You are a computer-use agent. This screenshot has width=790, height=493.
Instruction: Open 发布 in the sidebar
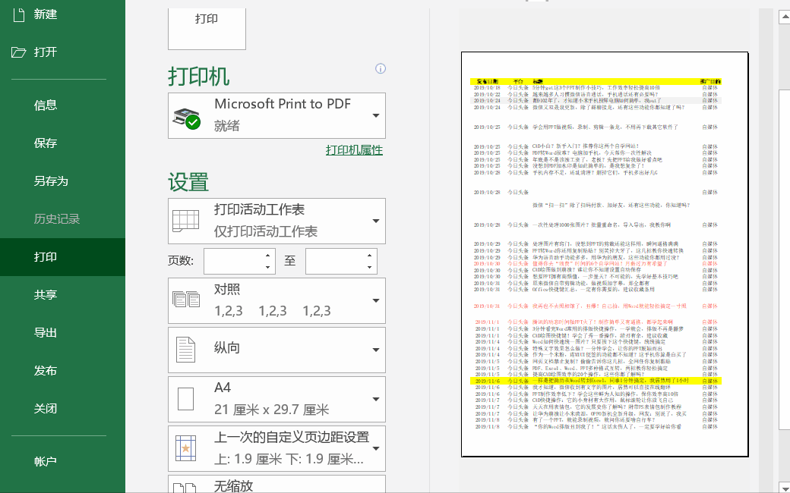tap(62, 371)
